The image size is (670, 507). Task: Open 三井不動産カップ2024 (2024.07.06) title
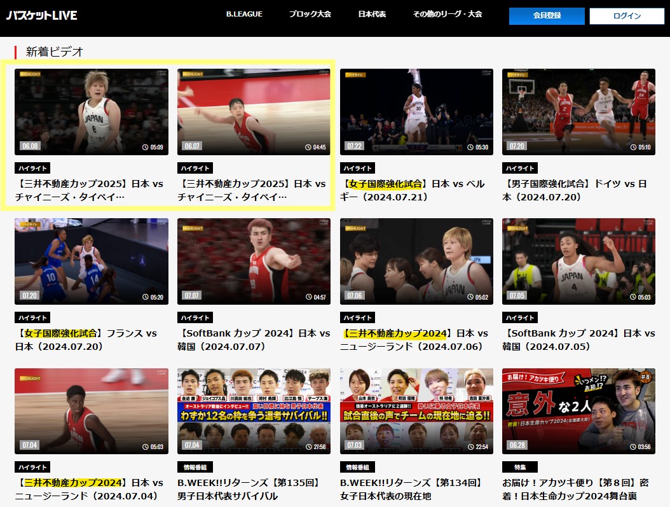tap(414, 340)
